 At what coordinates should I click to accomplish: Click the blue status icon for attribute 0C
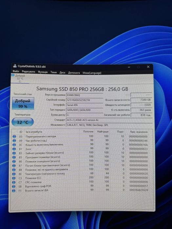(x=14, y=145)
